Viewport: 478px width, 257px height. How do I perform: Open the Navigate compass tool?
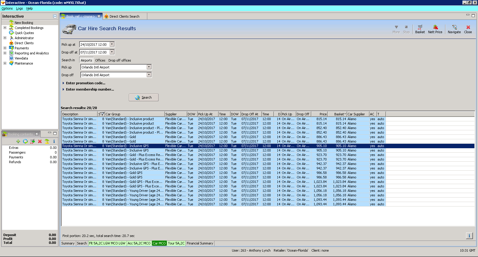(454, 29)
